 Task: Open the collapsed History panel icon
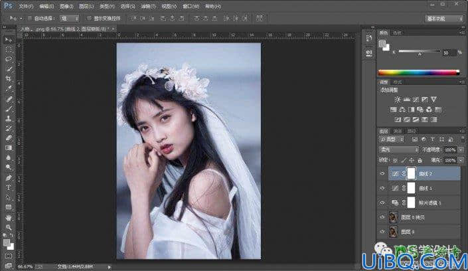[369, 39]
